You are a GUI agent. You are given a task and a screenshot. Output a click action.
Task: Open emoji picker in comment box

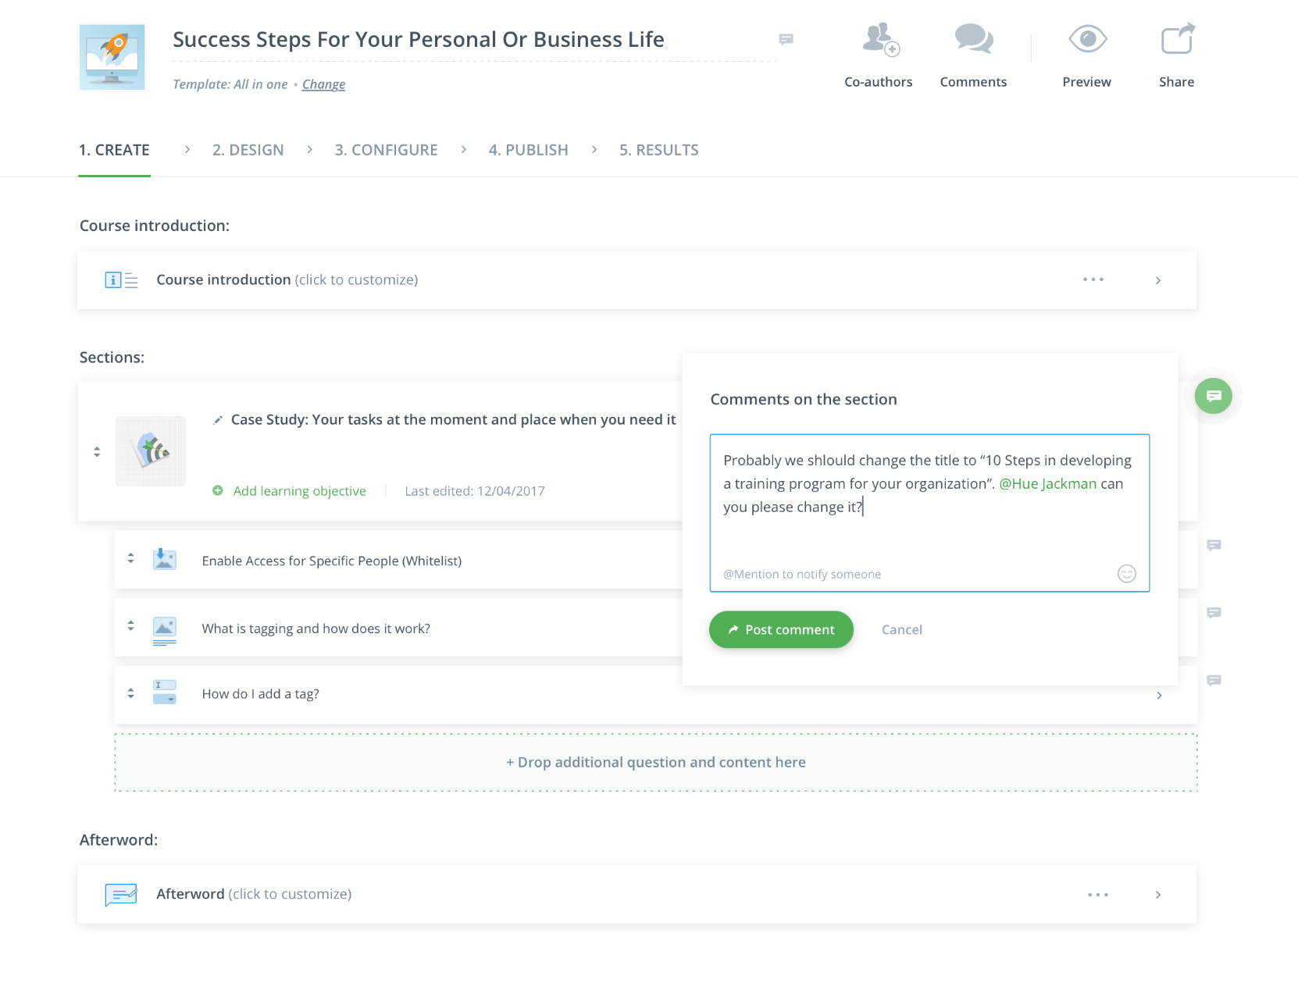[x=1126, y=574]
